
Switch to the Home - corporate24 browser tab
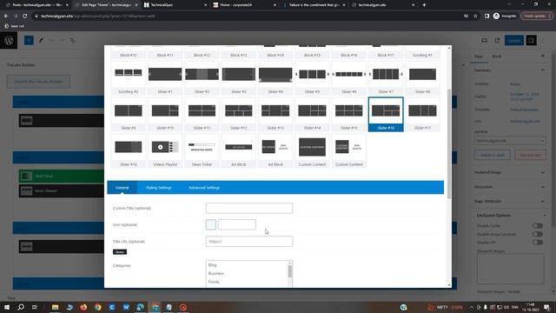(245, 5)
